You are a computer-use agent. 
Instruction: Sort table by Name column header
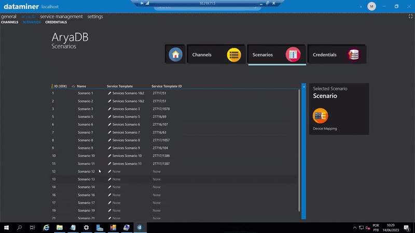pos(81,86)
